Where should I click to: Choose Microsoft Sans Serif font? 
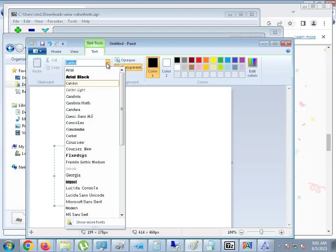[x=92, y=202]
